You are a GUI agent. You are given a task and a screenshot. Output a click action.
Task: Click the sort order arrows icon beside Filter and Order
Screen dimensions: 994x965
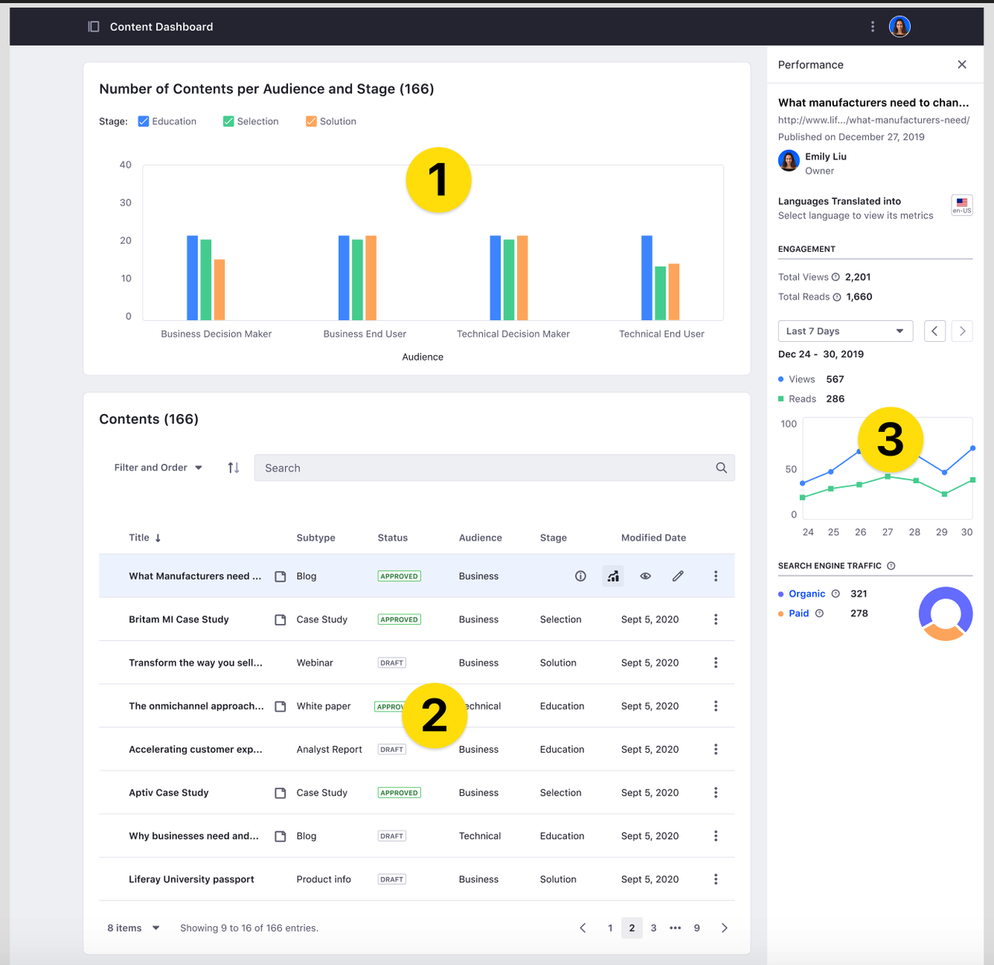(x=232, y=467)
